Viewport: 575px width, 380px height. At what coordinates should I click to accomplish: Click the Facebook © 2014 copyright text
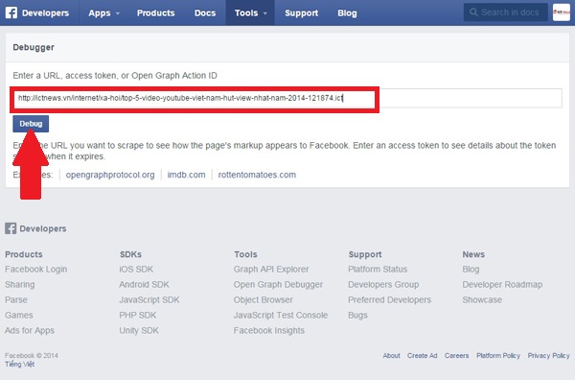click(x=32, y=355)
